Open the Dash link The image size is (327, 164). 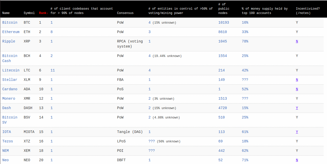click(x=7, y=108)
